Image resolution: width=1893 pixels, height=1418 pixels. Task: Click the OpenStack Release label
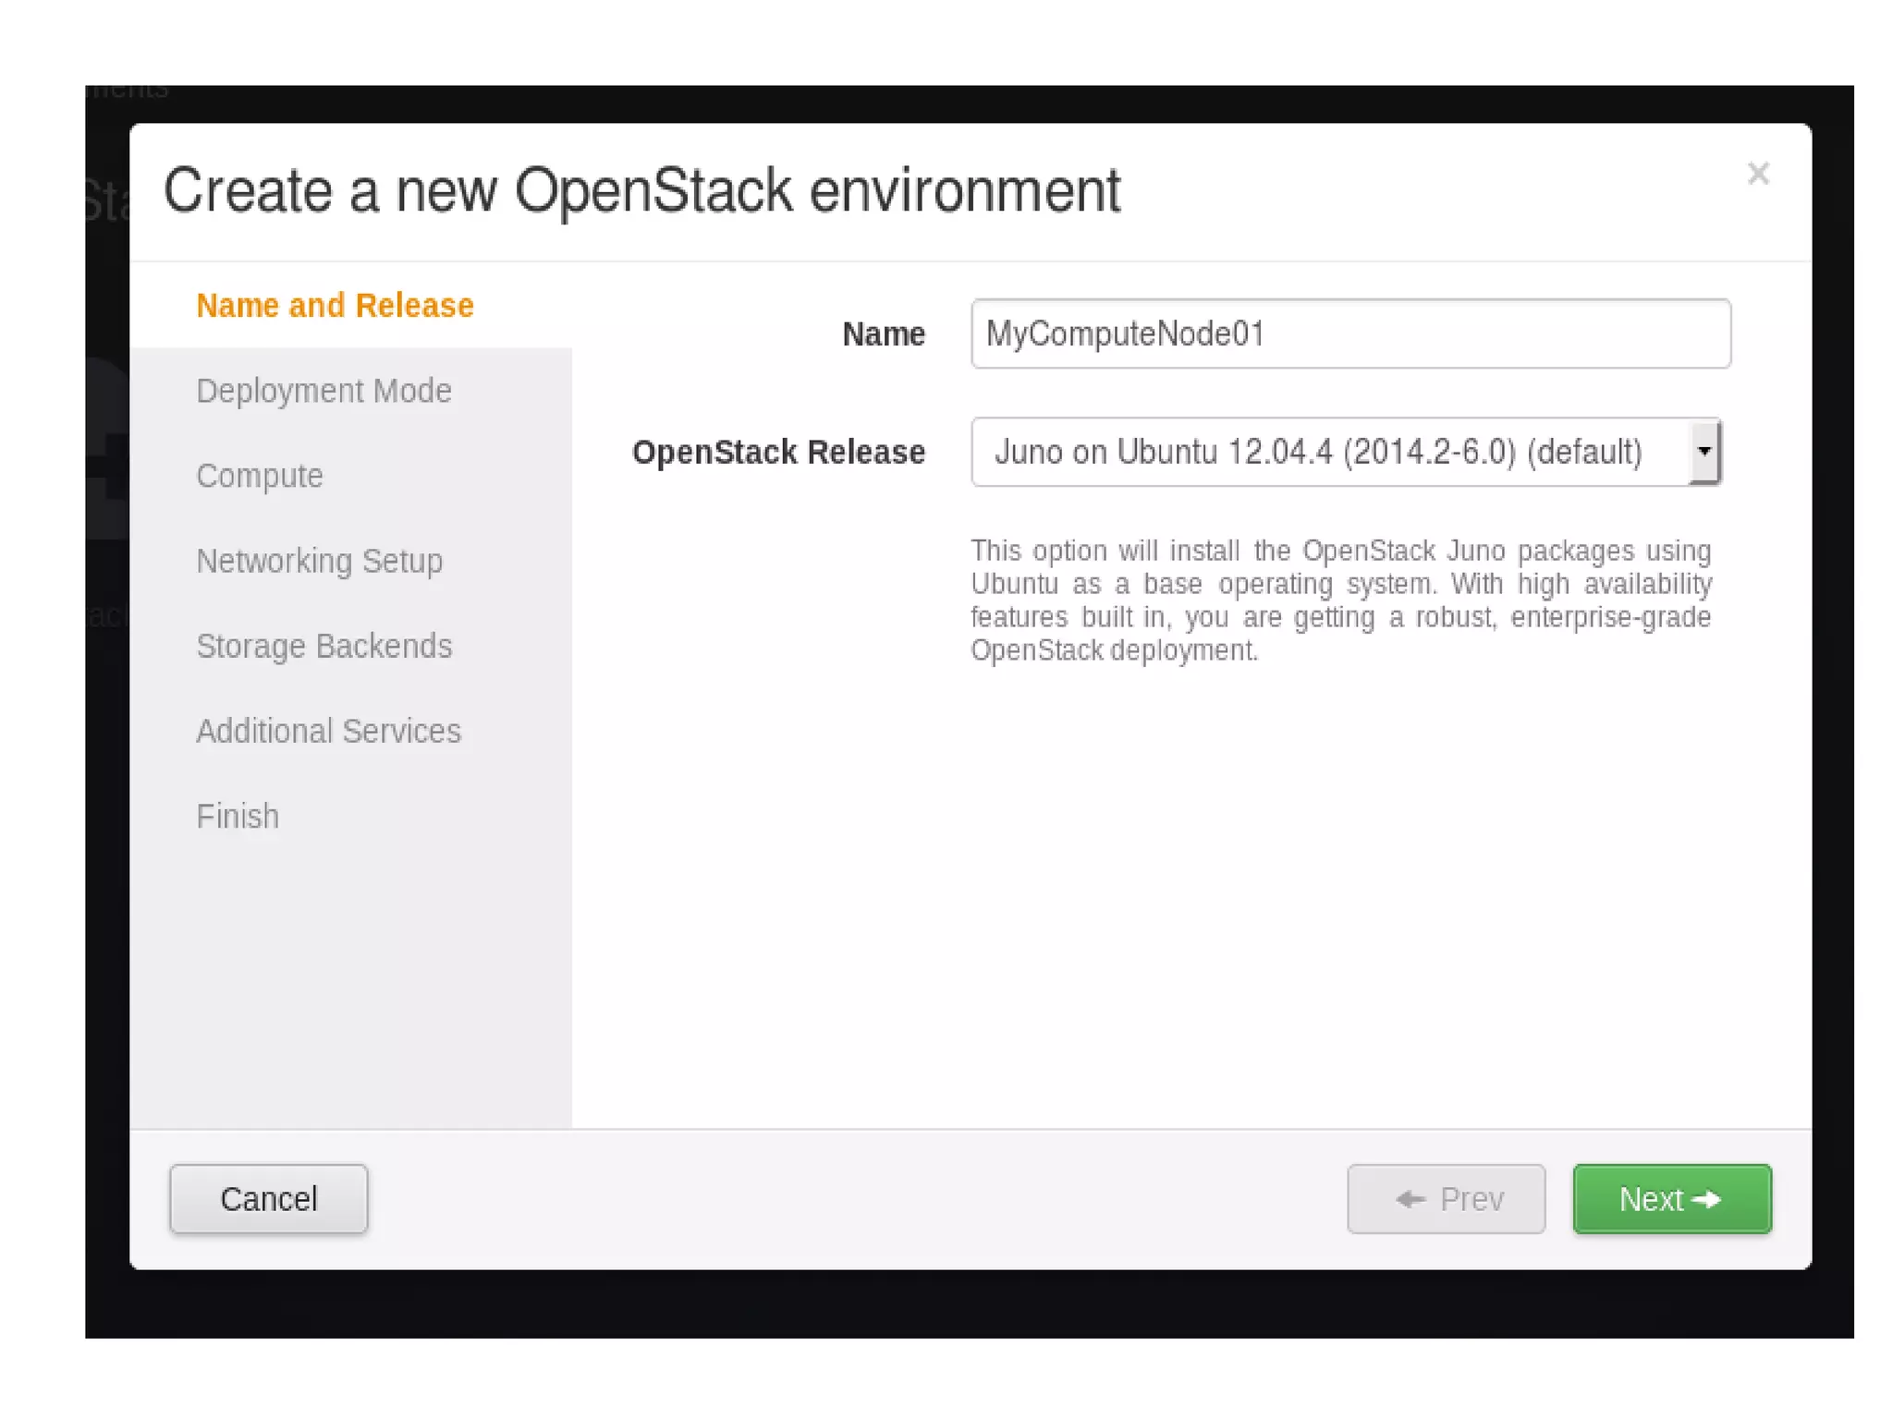[x=778, y=452]
